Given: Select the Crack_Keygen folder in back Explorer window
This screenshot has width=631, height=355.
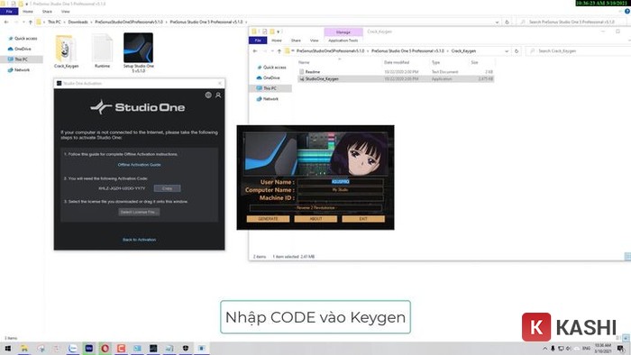Looking at the screenshot, I should [x=66, y=51].
